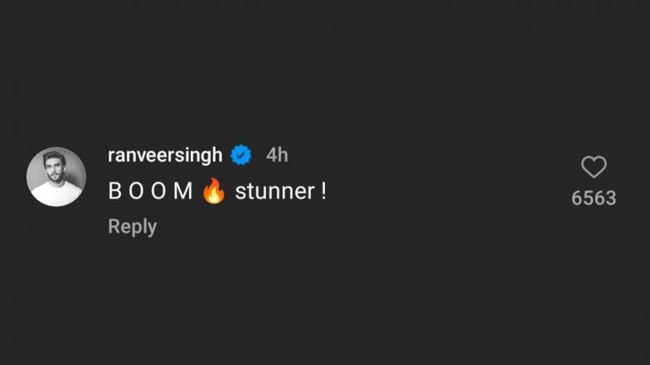Click the comment's posted time, 4h
This screenshot has width=650, height=365.
(x=277, y=155)
